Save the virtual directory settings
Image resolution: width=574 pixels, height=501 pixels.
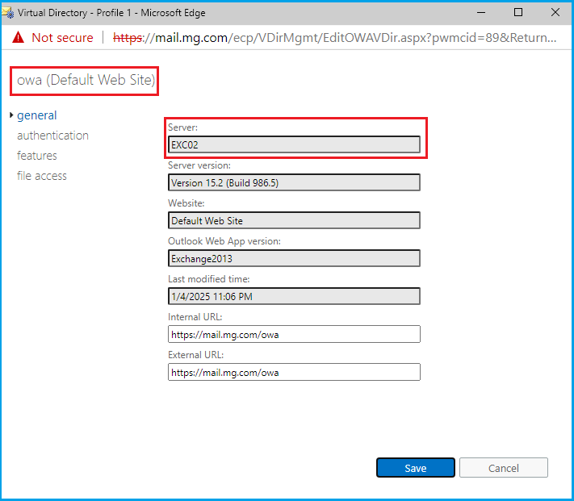tap(415, 468)
